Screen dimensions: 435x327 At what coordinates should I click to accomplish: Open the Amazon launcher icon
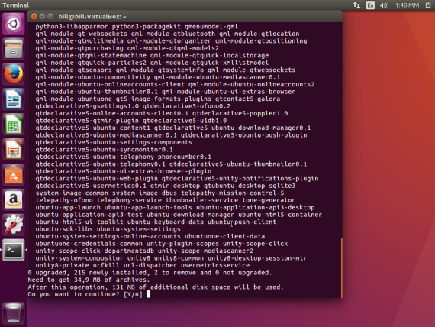click(13, 199)
